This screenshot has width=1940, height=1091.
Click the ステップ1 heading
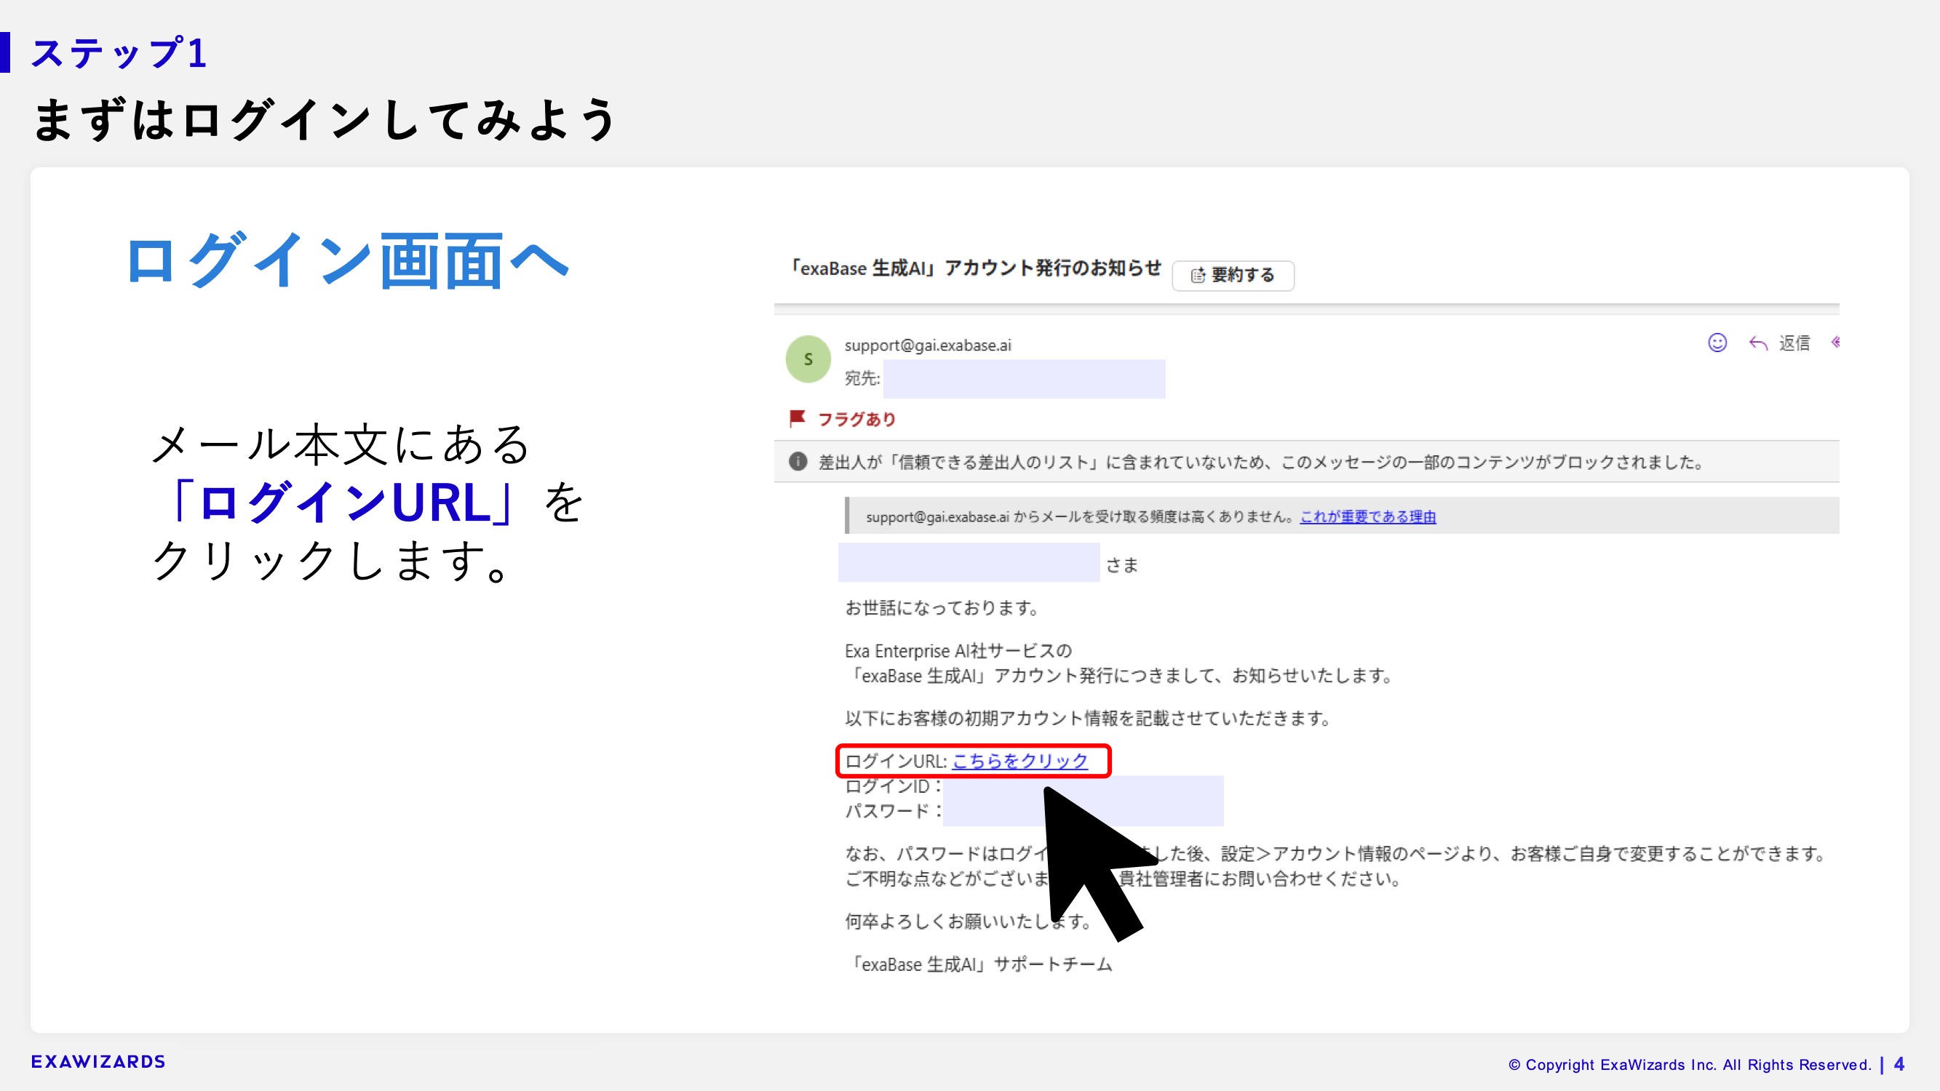pos(119,52)
